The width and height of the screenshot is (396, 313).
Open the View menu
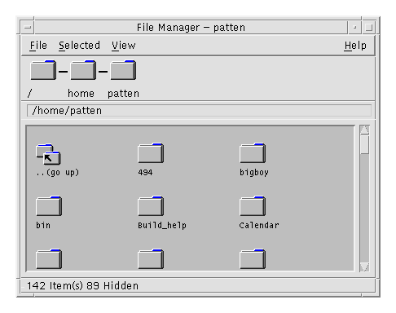(x=124, y=46)
